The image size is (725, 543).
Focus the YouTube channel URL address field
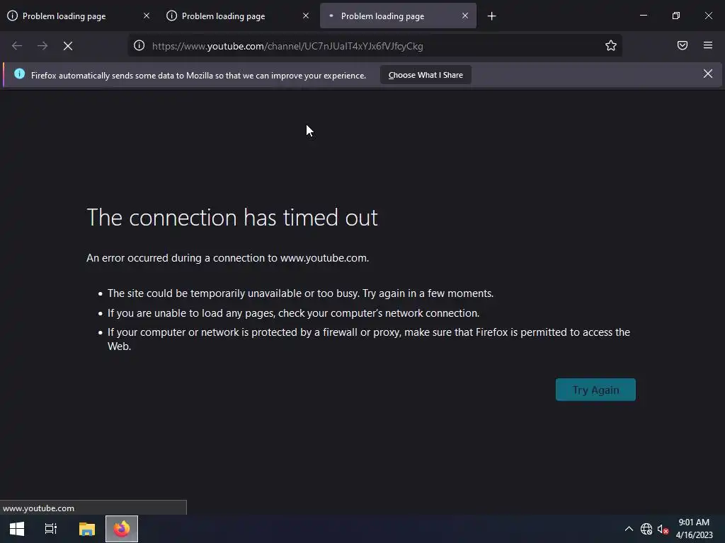(x=375, y=46)
